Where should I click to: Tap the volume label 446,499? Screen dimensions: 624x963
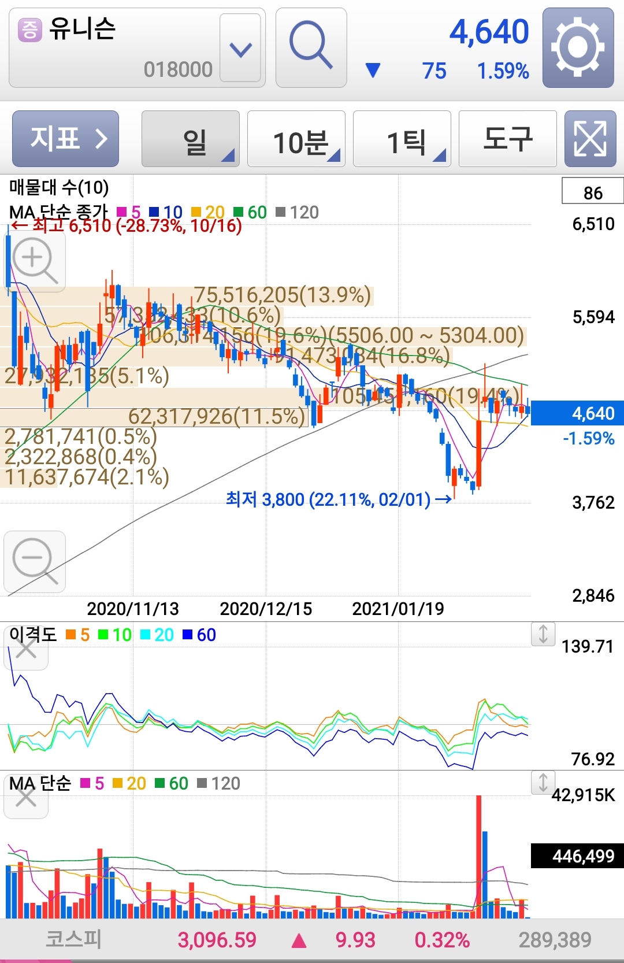[577, 855]
